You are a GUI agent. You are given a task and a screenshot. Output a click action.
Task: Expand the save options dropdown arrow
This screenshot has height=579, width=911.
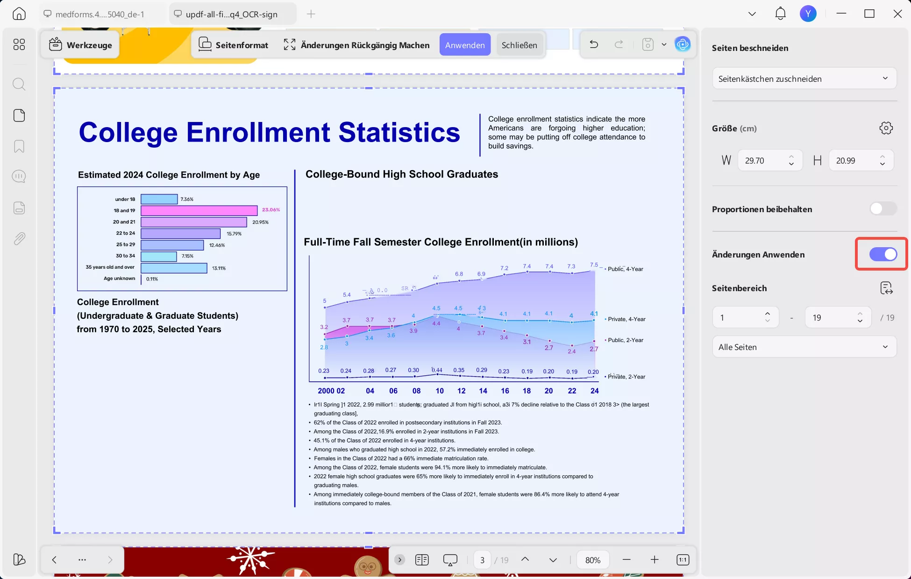664,44
